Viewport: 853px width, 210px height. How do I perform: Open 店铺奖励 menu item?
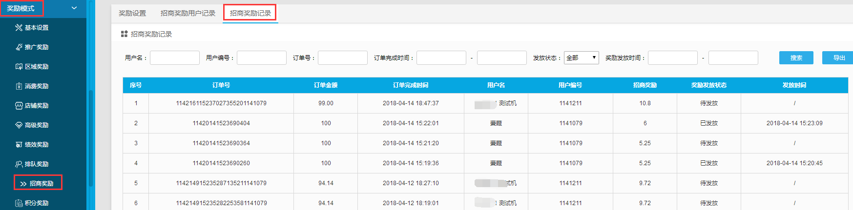point(37,106)
